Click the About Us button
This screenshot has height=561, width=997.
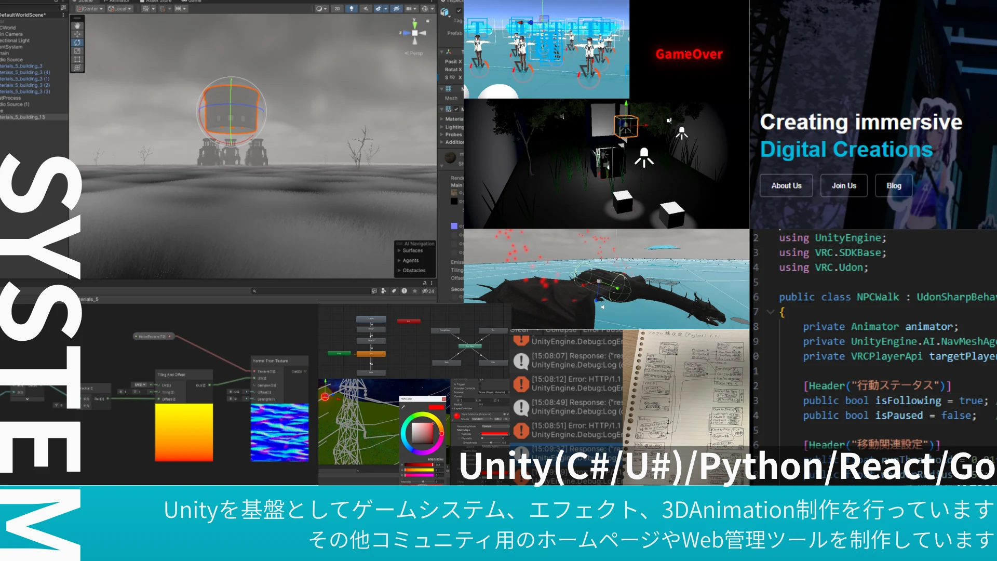click(786, 185)
